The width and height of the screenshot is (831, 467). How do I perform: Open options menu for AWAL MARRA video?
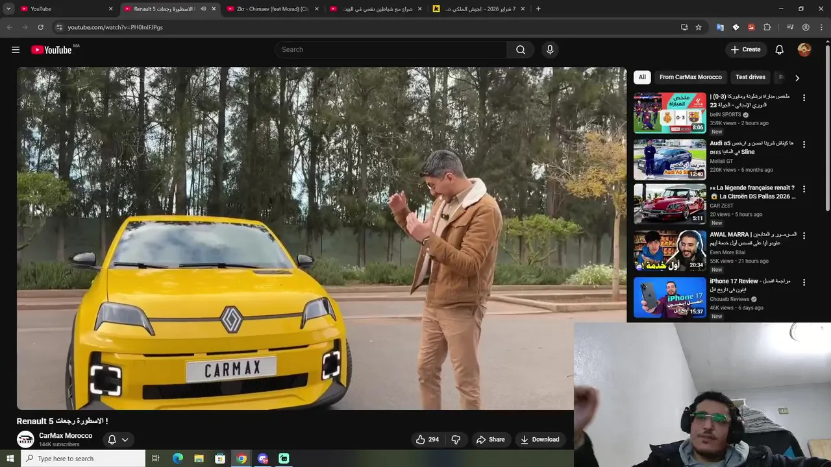(804, 236)
